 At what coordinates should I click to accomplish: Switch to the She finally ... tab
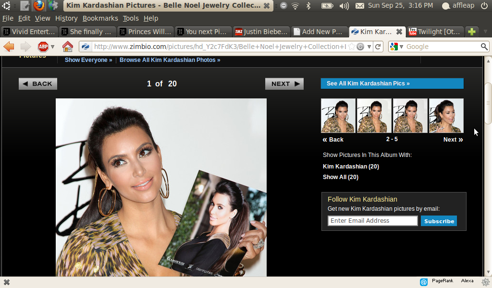(87, 32)
